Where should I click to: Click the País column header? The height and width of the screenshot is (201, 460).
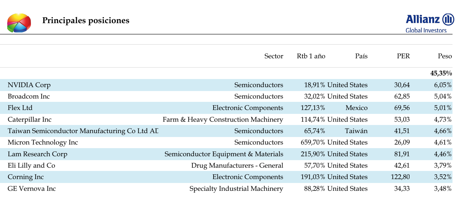click(x=361, y=56)
